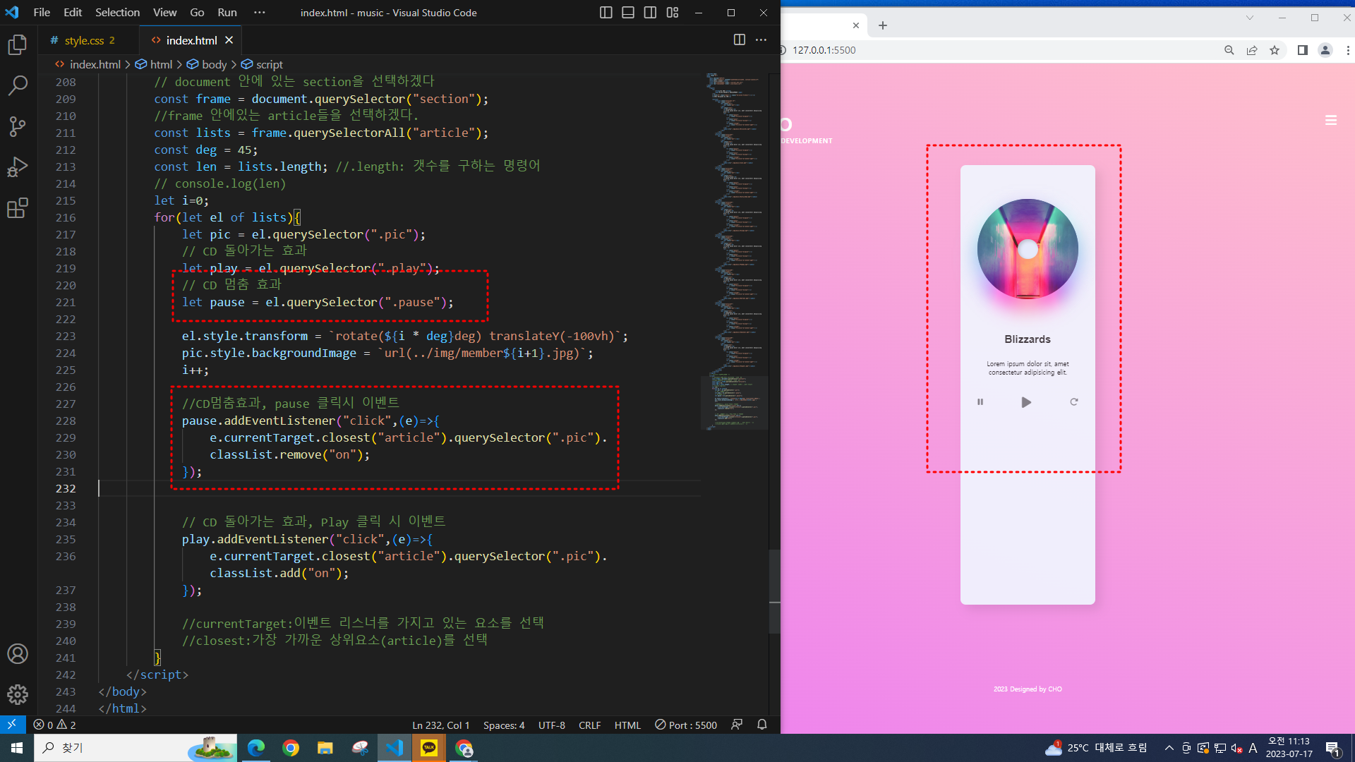Viewport: 1355px width, 762px height.
Task: Open the Manage gear menu
Action: (x=18, y=695)
